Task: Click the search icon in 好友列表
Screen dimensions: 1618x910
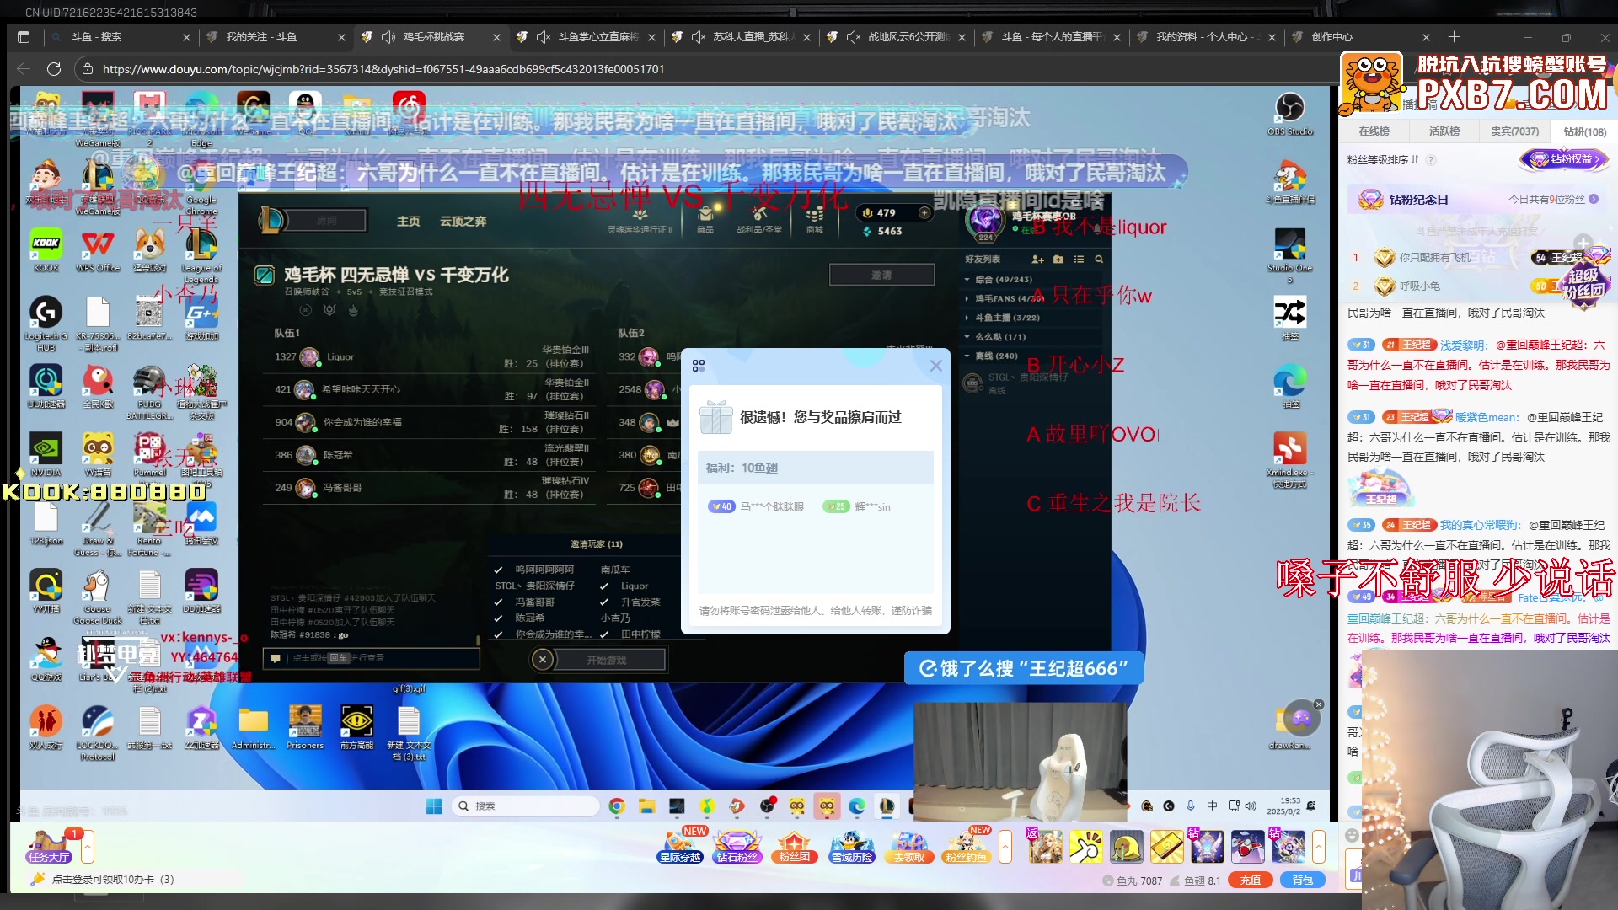Action: [x=1099, y=260]
